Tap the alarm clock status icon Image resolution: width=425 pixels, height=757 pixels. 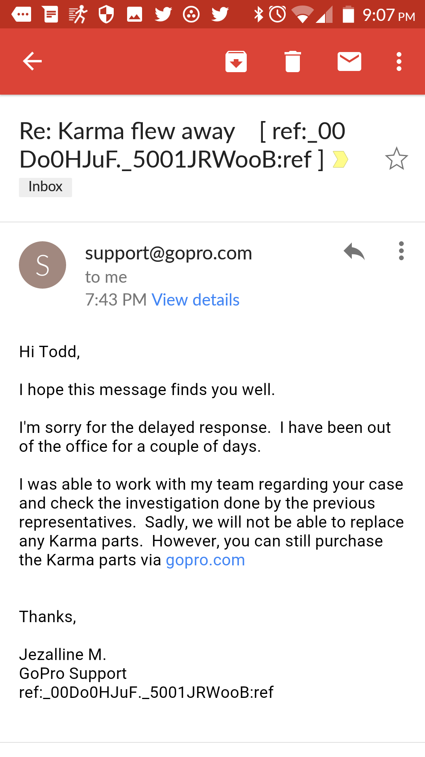tap(278, 15)
